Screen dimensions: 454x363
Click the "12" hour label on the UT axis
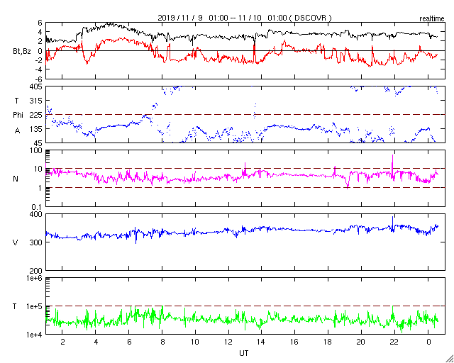[228, 341]
